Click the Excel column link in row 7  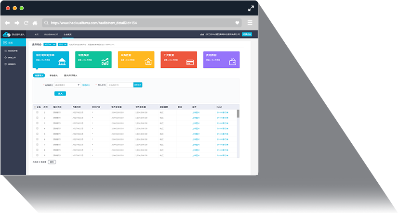pyautogui.click(x=222, y=145)
